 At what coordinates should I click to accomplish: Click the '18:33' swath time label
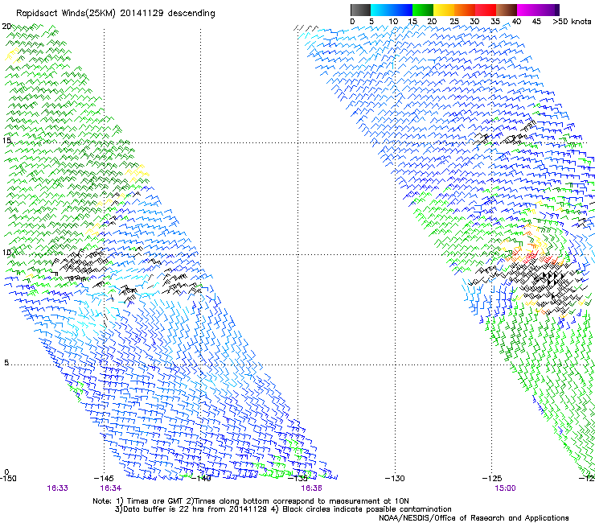[57, 488]
